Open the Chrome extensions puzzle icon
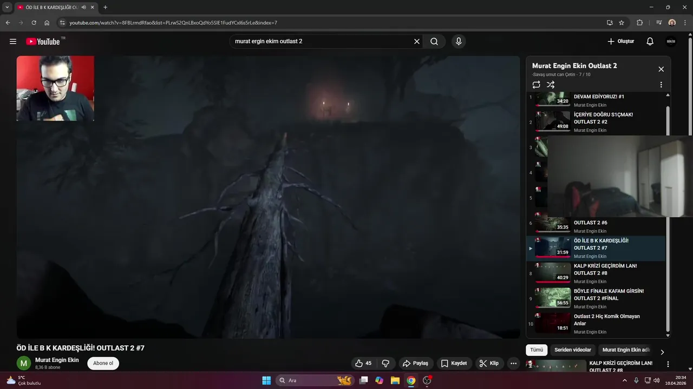The height and width of the screenshot is (389, 693). pyautogui.click(x=639, y=23)
